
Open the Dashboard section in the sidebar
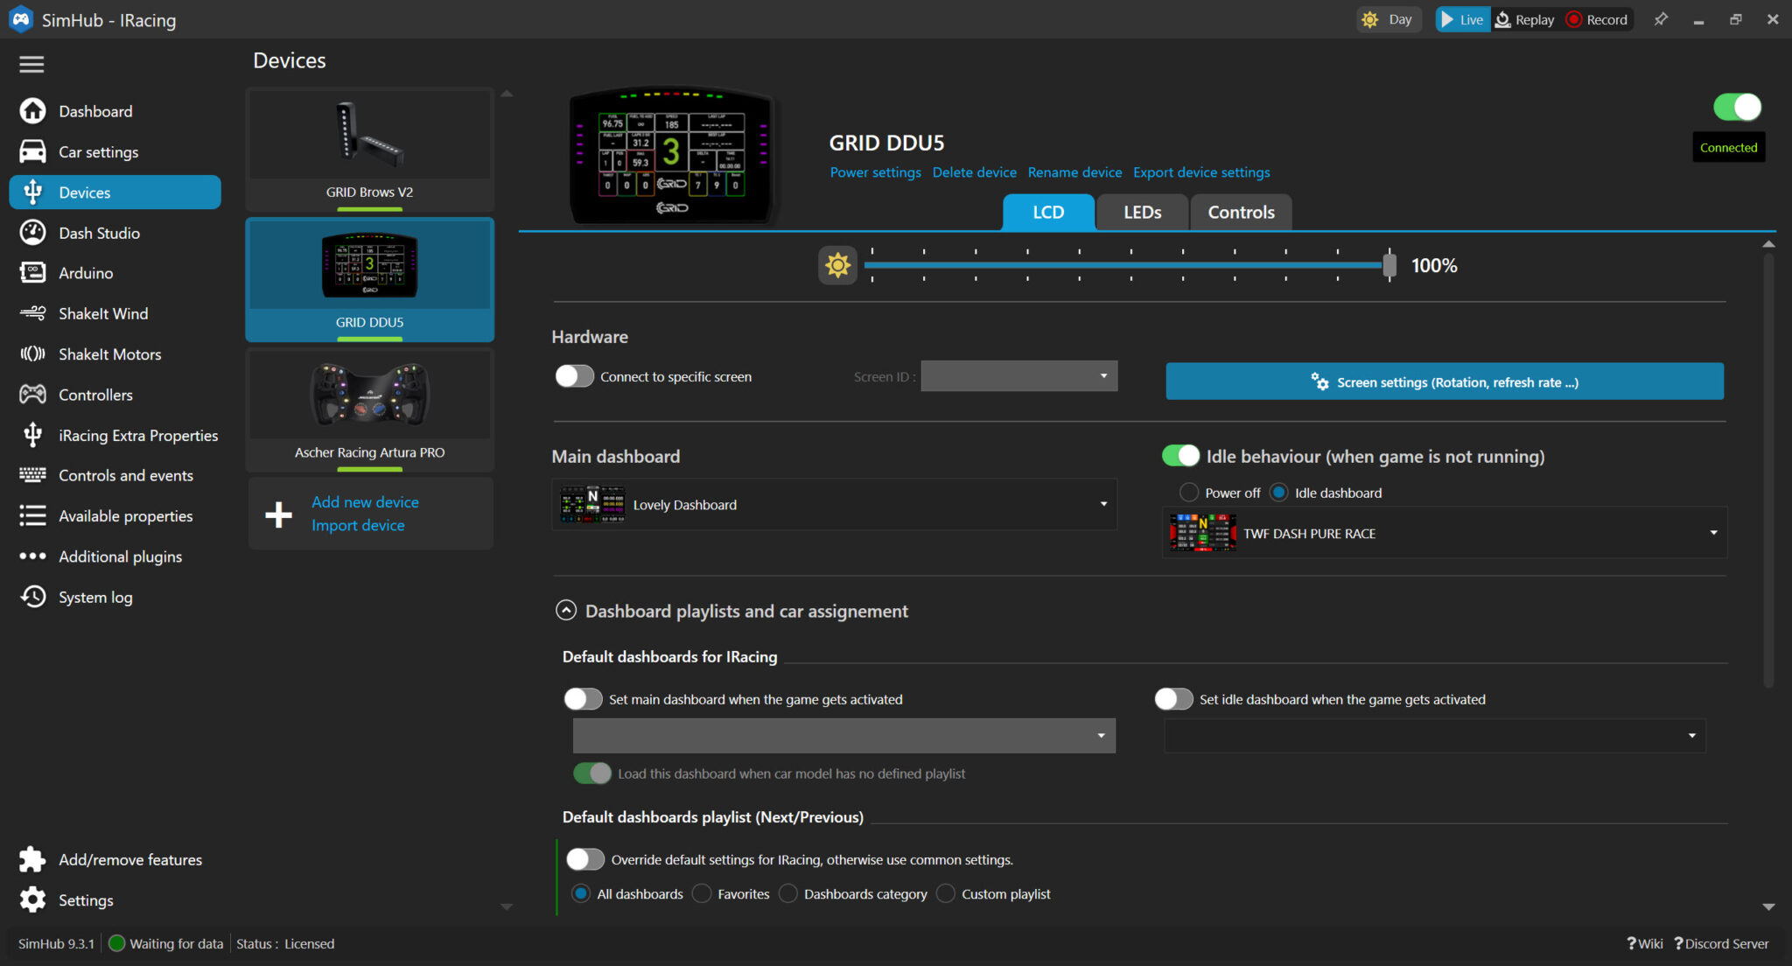coord(95,110)
